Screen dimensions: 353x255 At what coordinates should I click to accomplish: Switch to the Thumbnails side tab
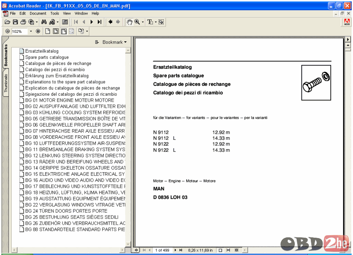point(6,83)
